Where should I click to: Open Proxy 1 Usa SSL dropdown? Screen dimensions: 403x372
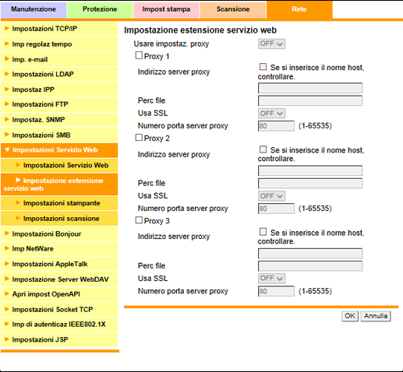271,114
